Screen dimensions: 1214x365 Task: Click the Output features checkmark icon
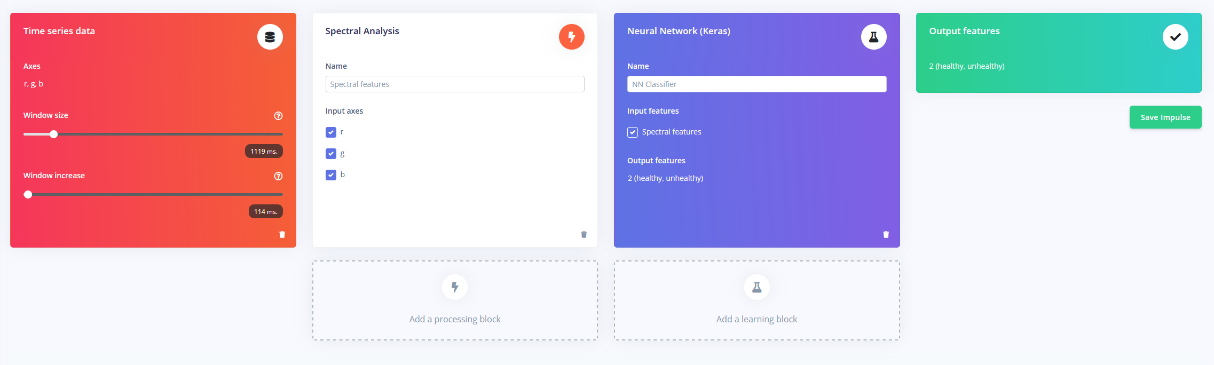click(x=1175, y=37)
